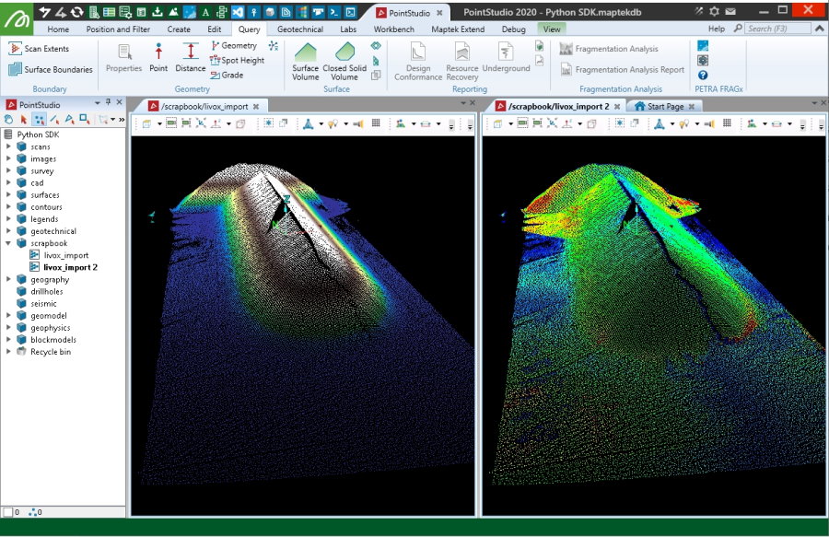829x537 pixels.
Task: Select the drillholes container
Action: click(47, 291)
